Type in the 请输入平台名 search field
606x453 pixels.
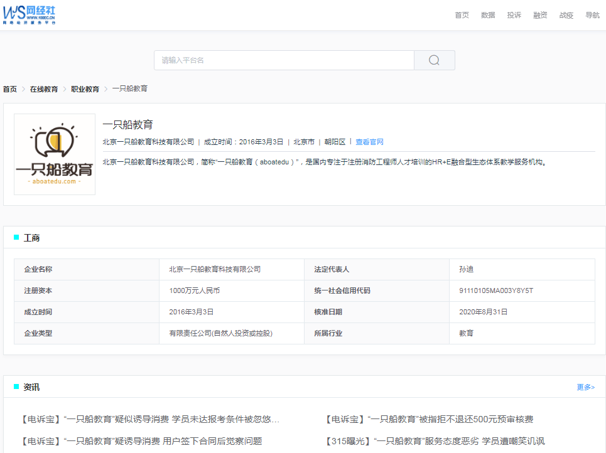[x=284, y=60]
